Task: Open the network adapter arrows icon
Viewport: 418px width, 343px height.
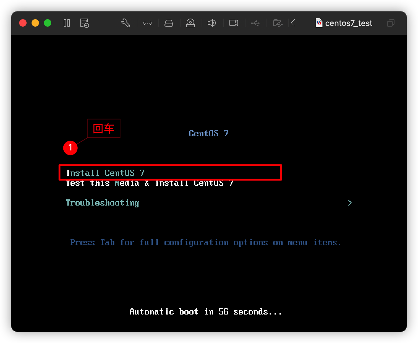Action: (147, 23)
